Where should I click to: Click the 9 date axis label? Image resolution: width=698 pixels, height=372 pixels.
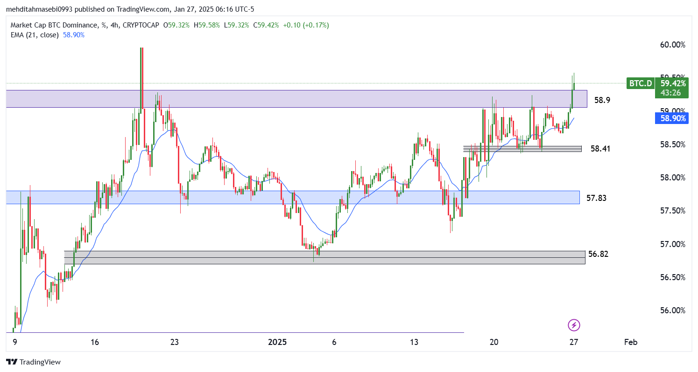tap(15, 342)
